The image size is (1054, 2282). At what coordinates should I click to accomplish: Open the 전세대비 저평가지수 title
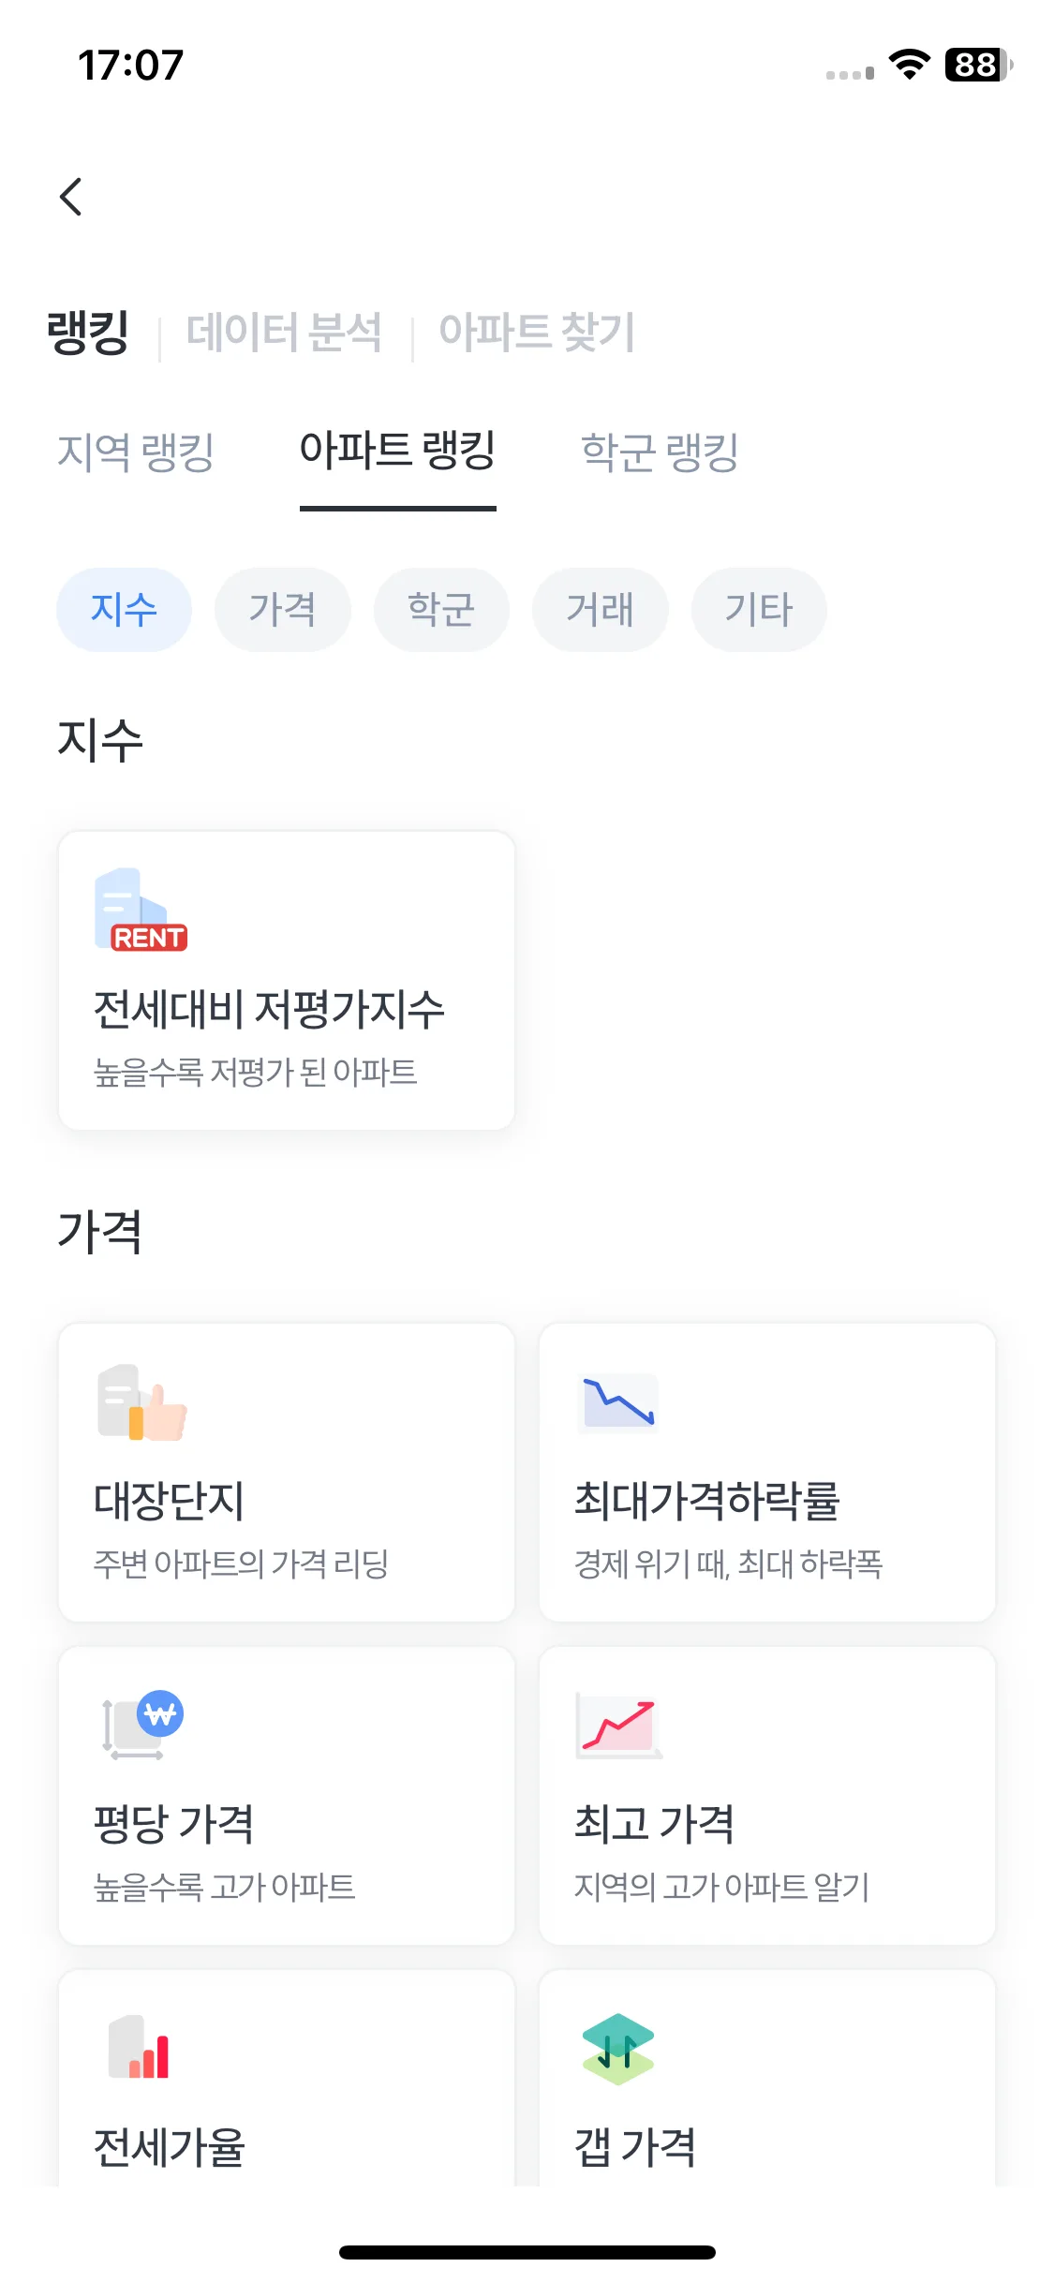coord(269,1010)
